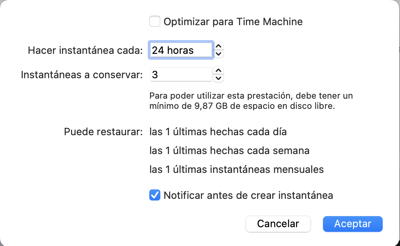
Task: Click 'las 1 últimas hechas cada día' text
Action: point(218,132)
